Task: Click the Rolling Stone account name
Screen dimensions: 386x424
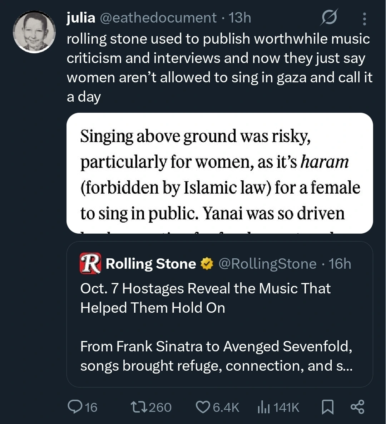Action: coord(151,264)
